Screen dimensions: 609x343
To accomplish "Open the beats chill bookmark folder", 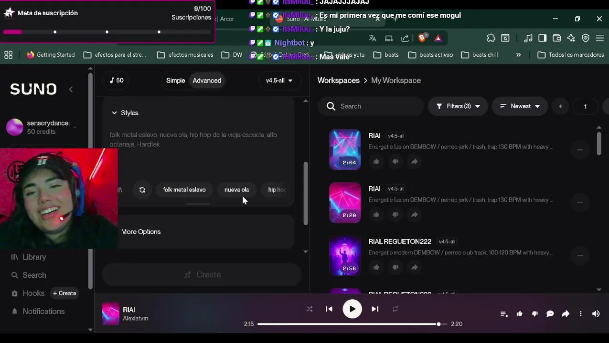I will 479,55.
